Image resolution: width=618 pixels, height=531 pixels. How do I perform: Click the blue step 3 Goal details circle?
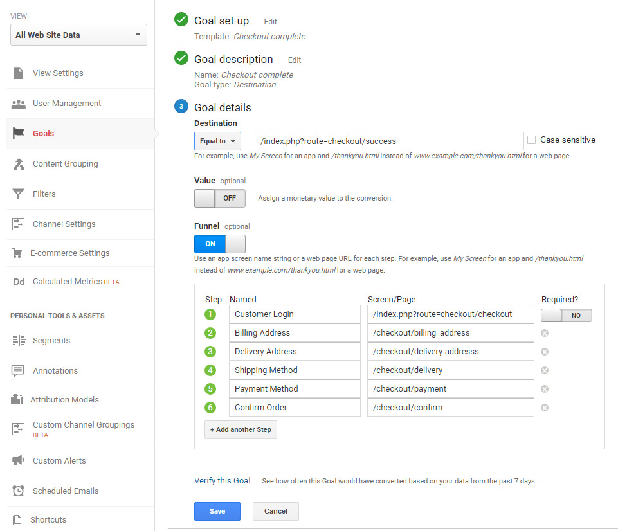tap(181, 106)
